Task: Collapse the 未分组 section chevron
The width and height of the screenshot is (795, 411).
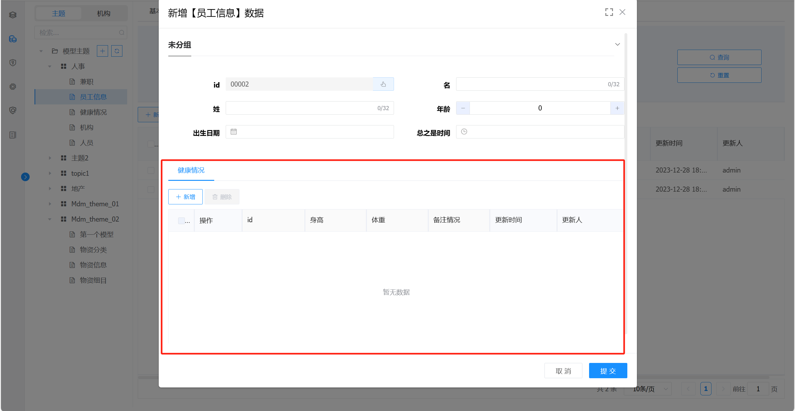Action: [617, 44]
